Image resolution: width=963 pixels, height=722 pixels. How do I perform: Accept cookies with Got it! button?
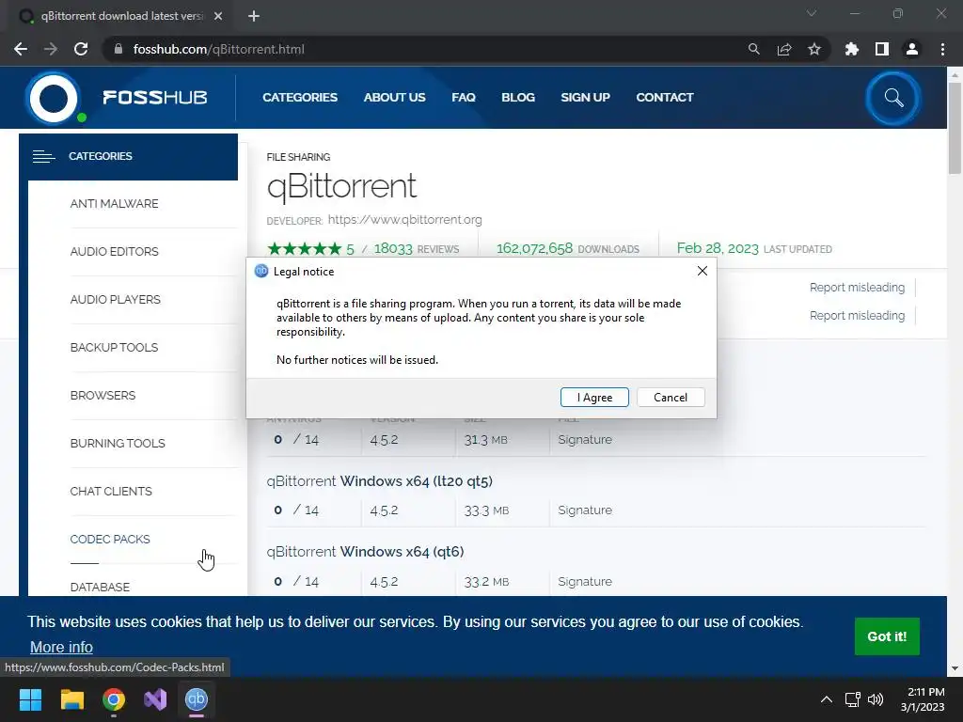887,636
